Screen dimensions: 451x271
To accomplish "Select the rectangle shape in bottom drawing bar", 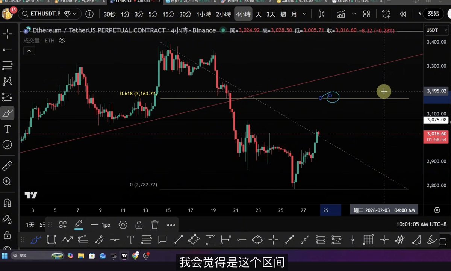I will (51, 239).
